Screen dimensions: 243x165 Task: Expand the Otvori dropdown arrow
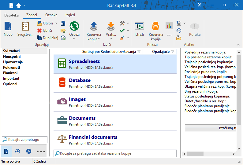pyautogui.click(x=56, y=23)
